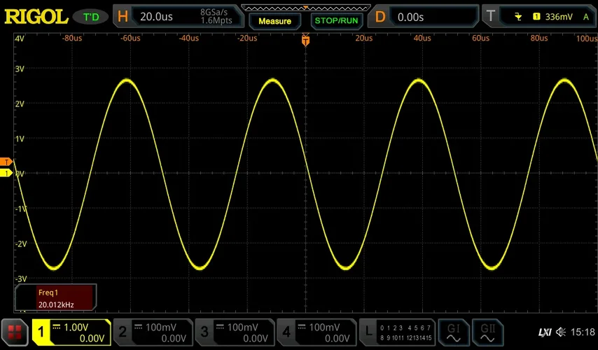Click the 0.00s delay value
598x350 pixels.
click(x=410, y=17)
